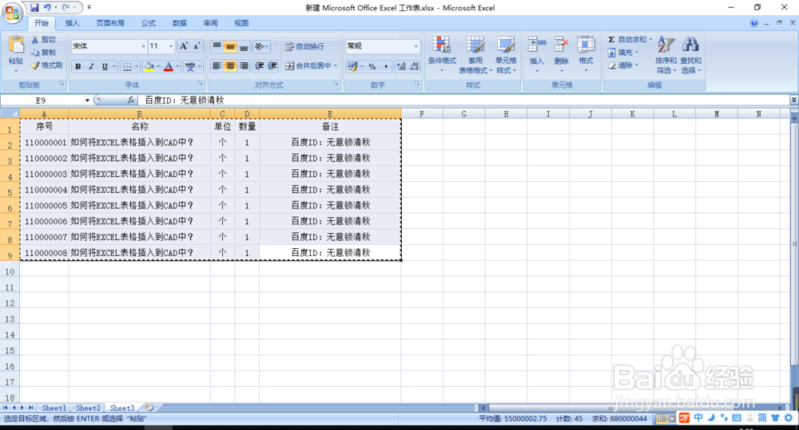This screenshot has height=430, width=799.
Task: Open the number format dropdown 常规
Action: [415, 46]
